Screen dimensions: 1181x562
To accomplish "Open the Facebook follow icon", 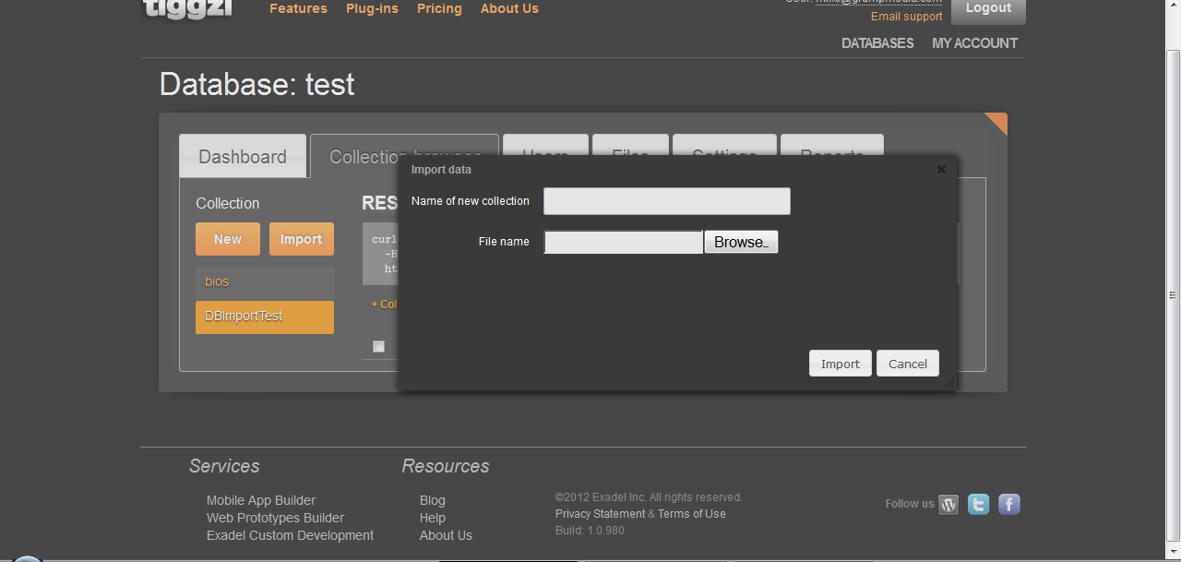I will coord(1009,504).
